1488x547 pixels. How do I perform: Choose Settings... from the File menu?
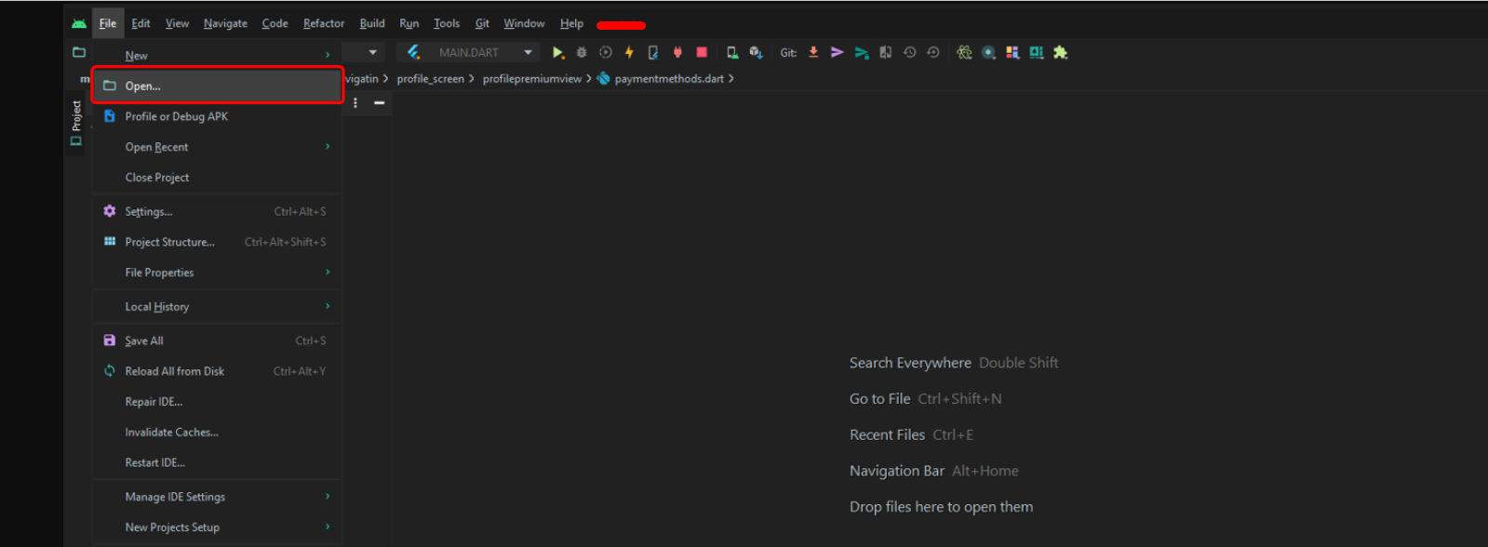tap(149, 212)
